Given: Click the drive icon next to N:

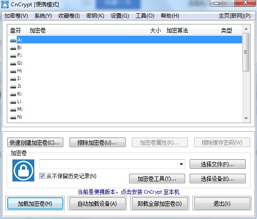Looking at the screenshot, I should (13, 118).
